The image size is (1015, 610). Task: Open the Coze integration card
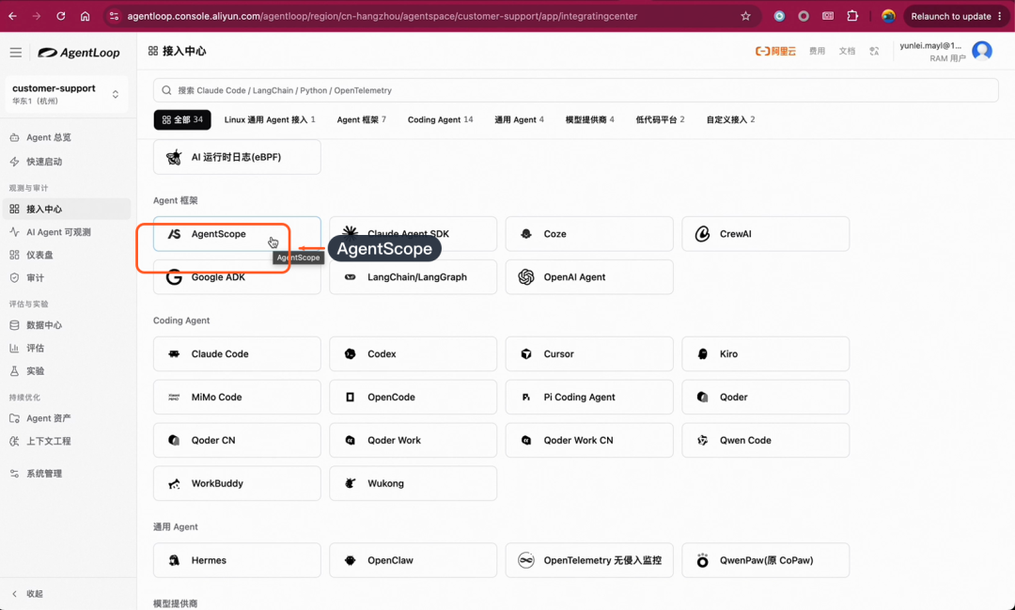pyautogui.click(x=589, y=234)
